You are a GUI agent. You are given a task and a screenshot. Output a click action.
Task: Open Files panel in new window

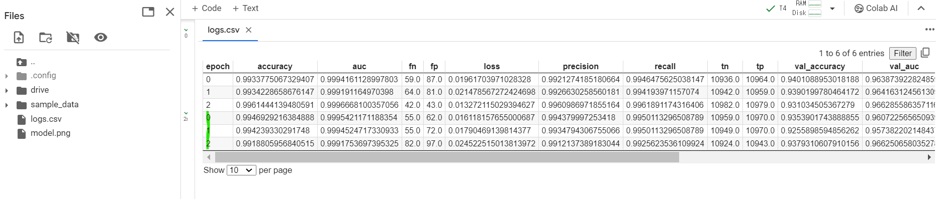[x=148, y=12]
